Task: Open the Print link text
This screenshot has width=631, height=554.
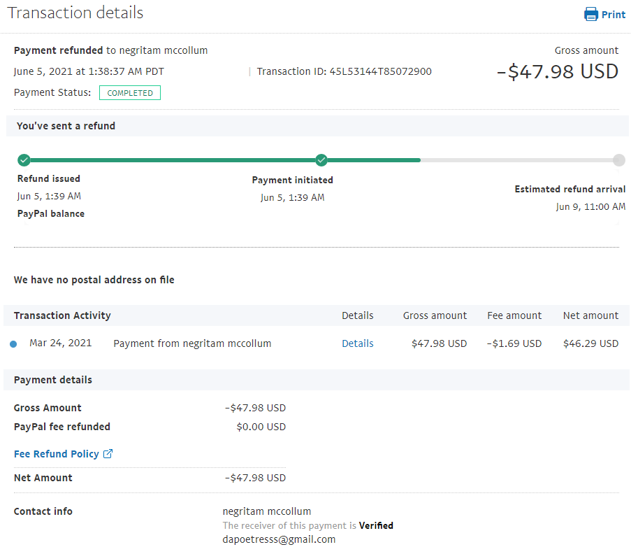Action: pos(614,15)
